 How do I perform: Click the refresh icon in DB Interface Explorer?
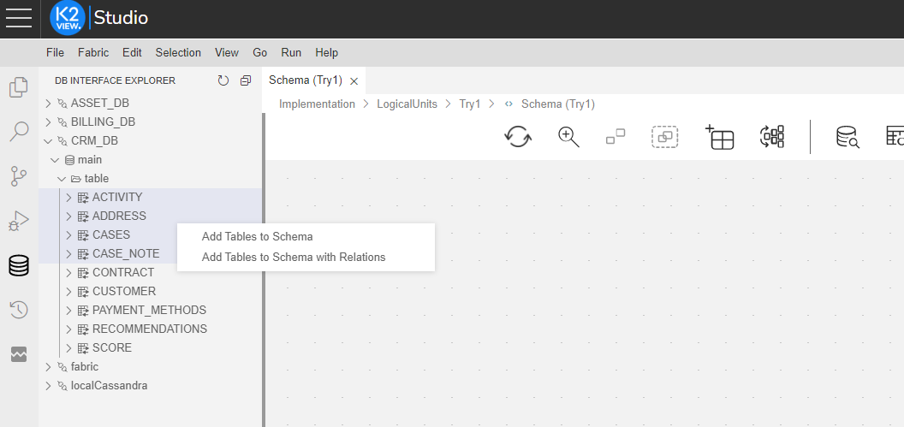pos(223,80)
